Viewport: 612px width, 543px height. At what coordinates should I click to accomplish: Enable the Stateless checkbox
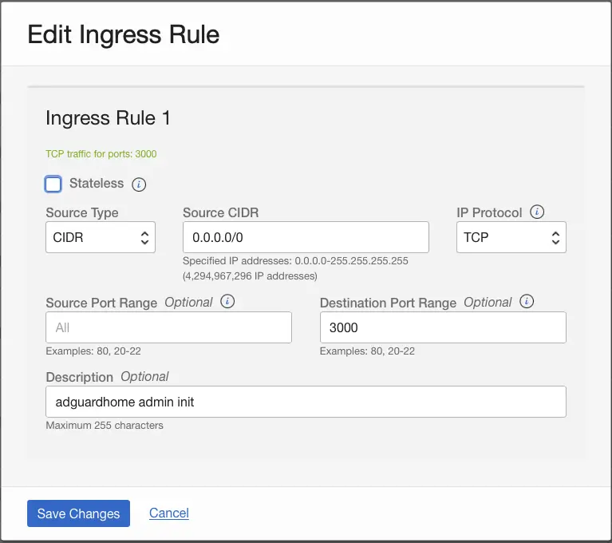tap(53, 184)
